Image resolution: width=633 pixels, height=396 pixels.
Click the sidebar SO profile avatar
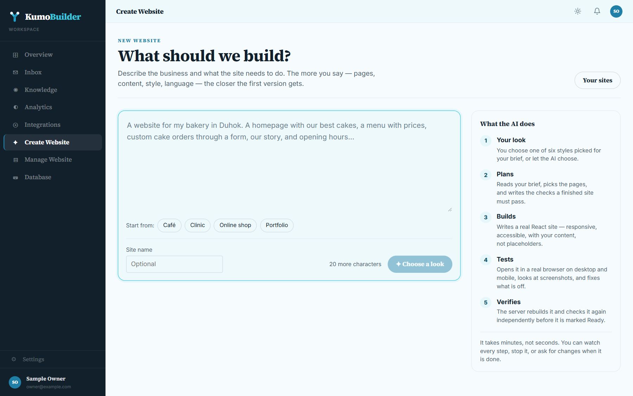pos(15,382)
